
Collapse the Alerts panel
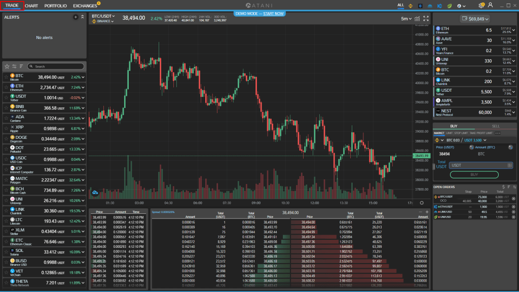click(x=83, y=17)
